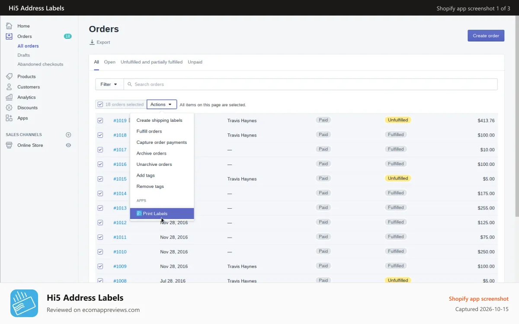The height and width of the screenshot is (324, 519).
Task: Open Unfulfilled and partially fulfilled tab
Action: tap(151, 62)
